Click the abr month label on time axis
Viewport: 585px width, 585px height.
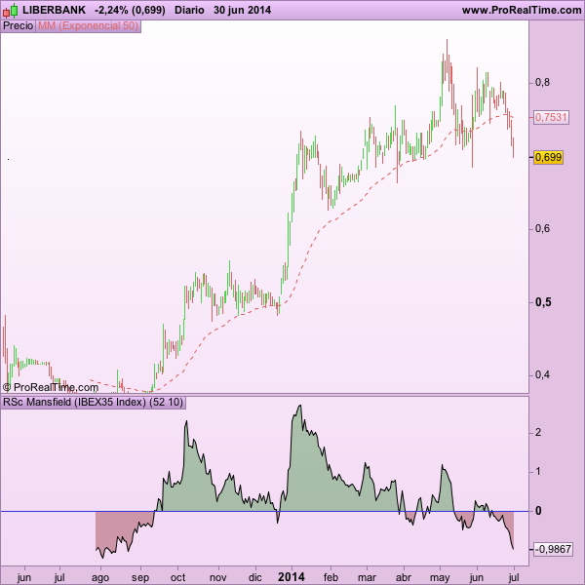404,577
